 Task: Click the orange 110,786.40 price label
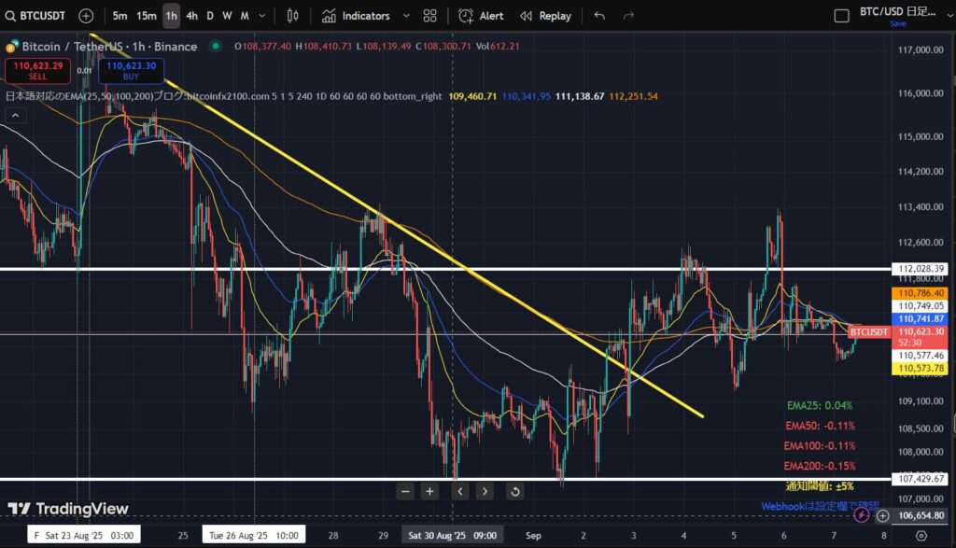pos(921,293)
